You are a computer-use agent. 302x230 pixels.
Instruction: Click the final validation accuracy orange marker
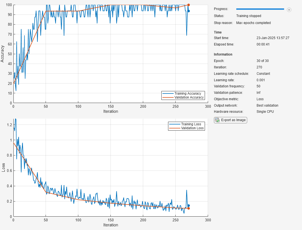188,5
